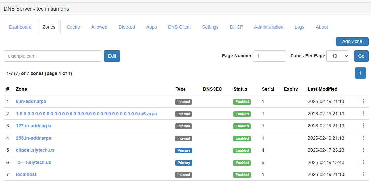Open options menu for 255.in-addr.arpa zone

click(363, 138)
